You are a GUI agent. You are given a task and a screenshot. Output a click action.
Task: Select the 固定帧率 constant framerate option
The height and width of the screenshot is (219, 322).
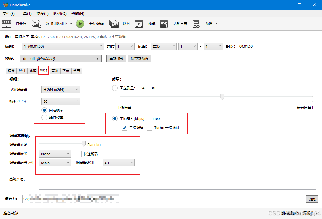44,110
